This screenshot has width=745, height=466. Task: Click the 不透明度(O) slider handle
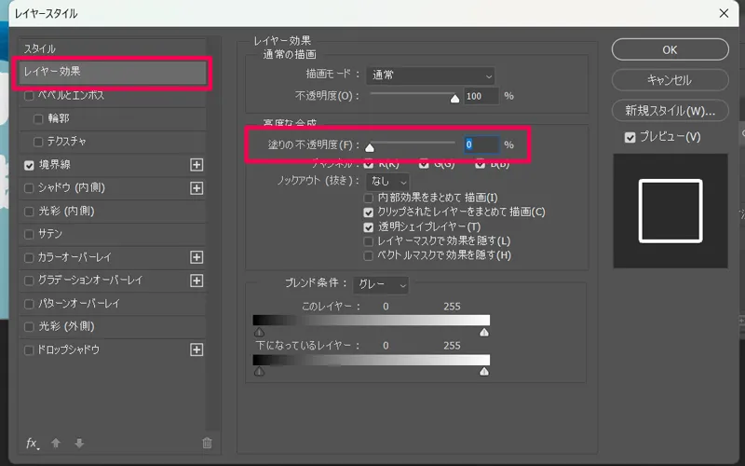[x=454, y=97]
